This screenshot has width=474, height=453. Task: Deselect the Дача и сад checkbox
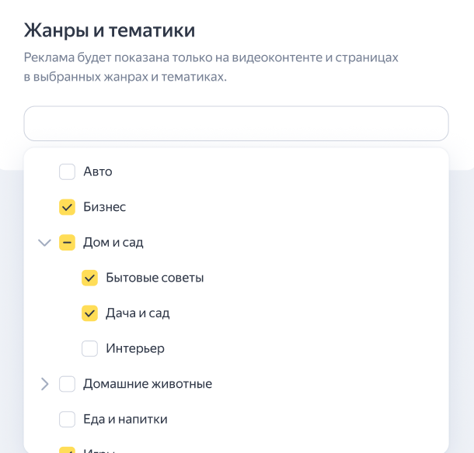[x=90, y=313]
